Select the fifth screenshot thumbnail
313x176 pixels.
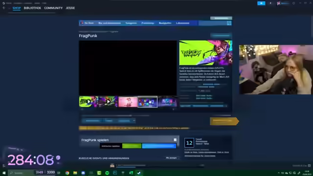(x=167, y=102)
